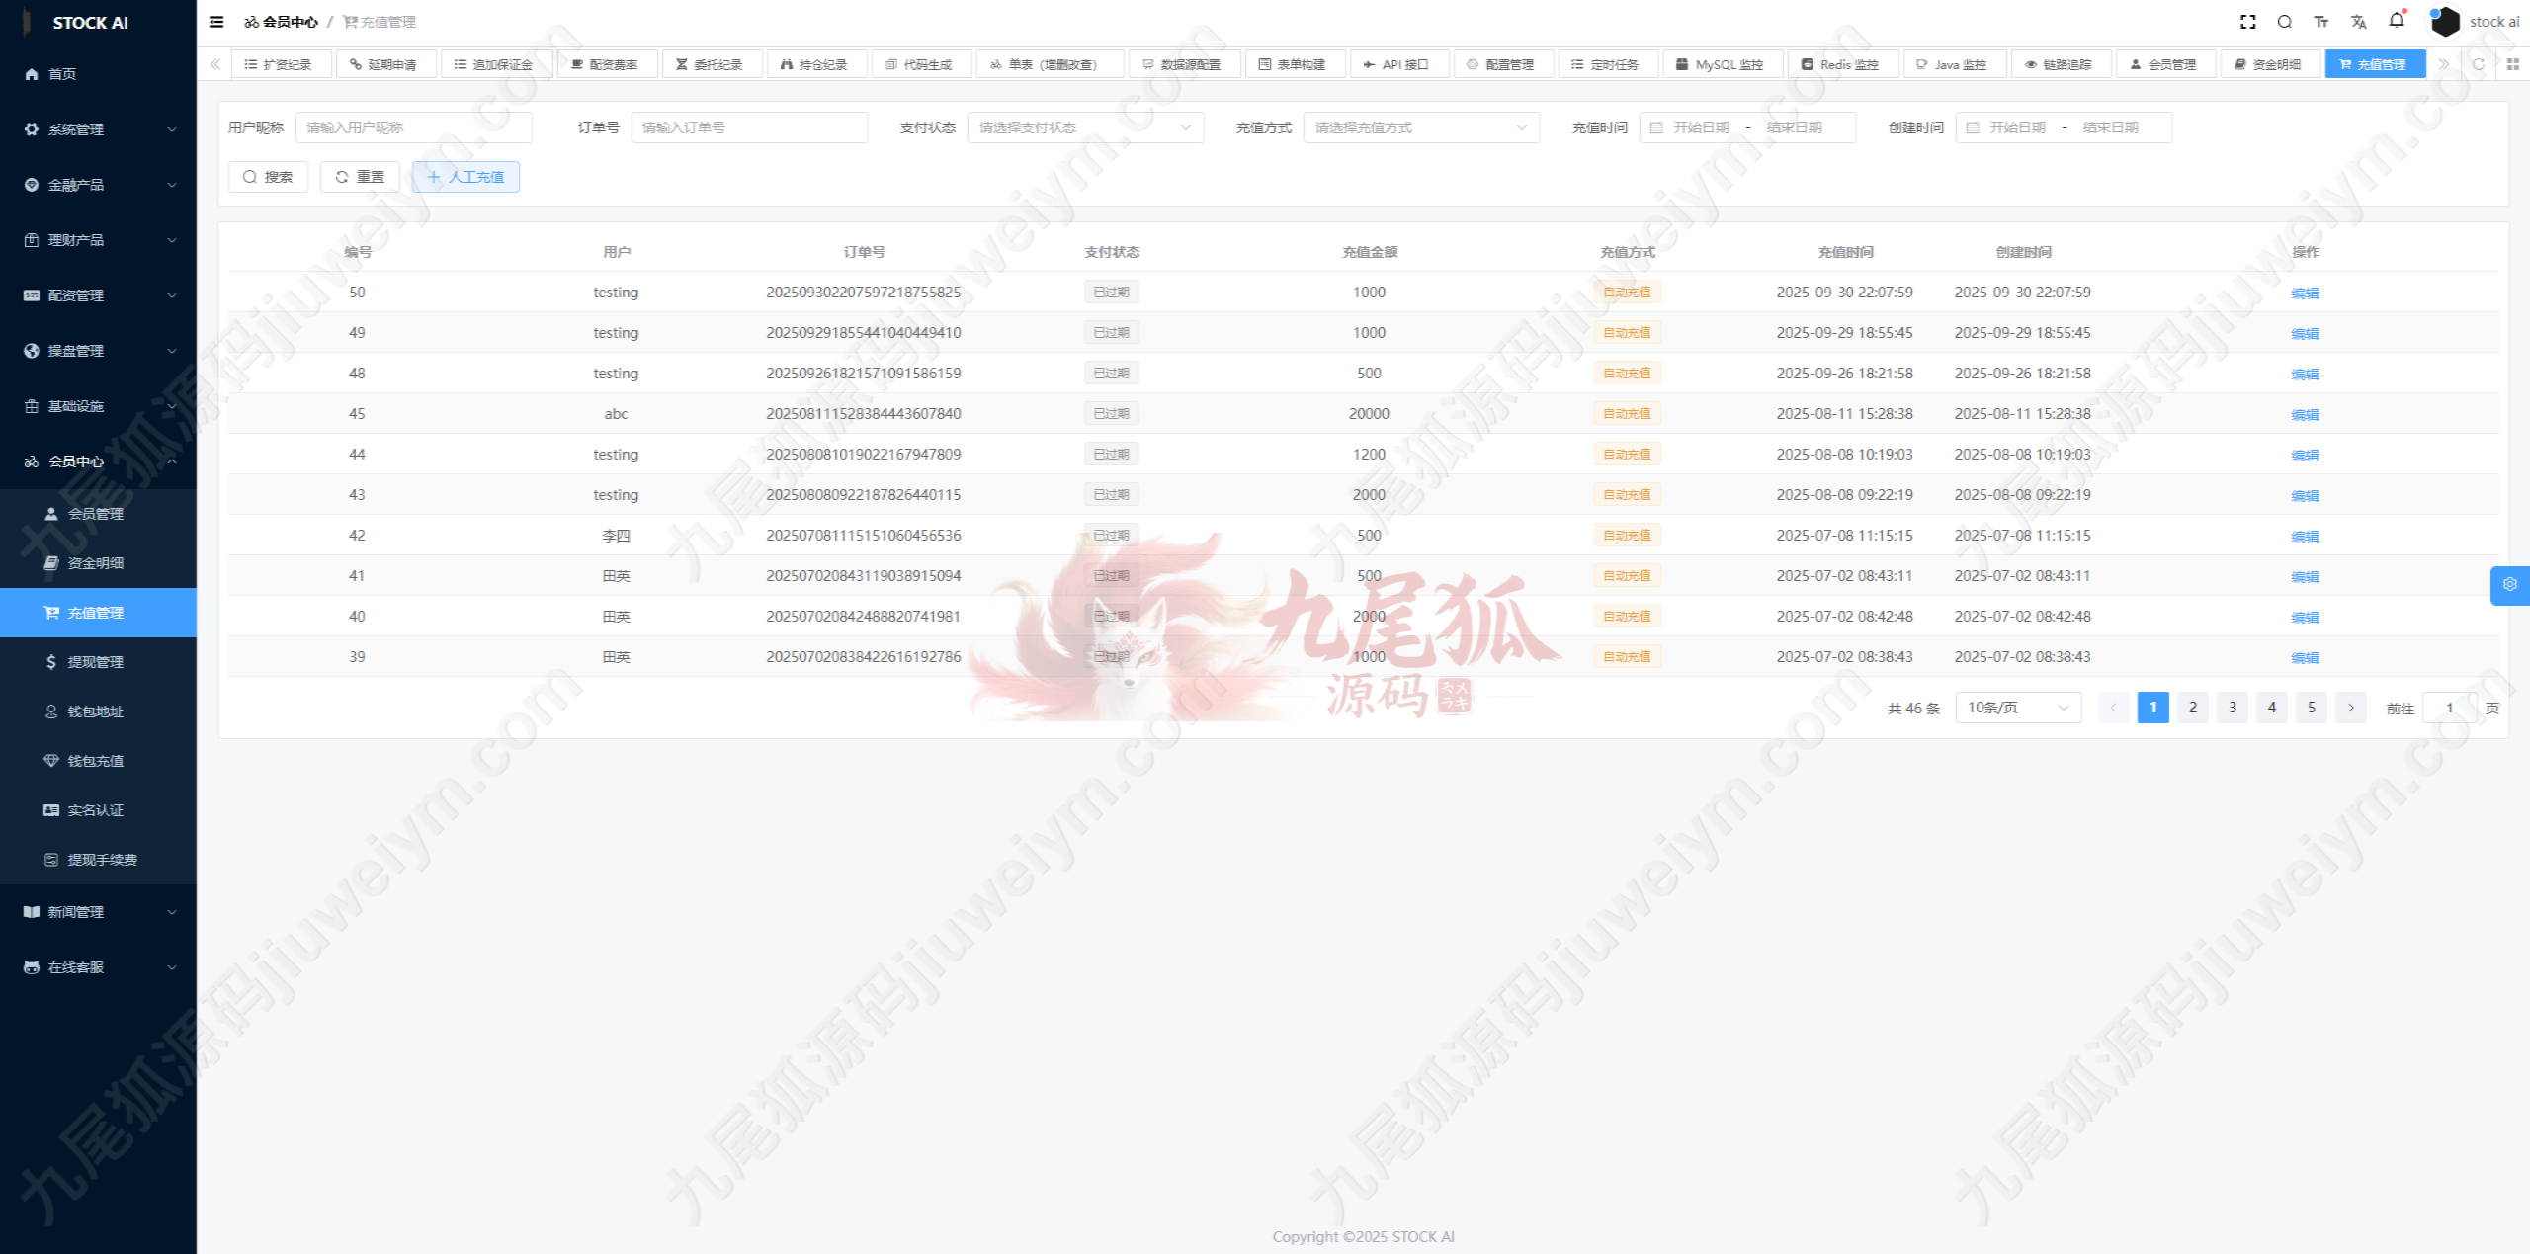Viewport: 2530px width, 1254px height.
Task: Change font size with the Tt icon
Action: click(x=2321, y=22)
